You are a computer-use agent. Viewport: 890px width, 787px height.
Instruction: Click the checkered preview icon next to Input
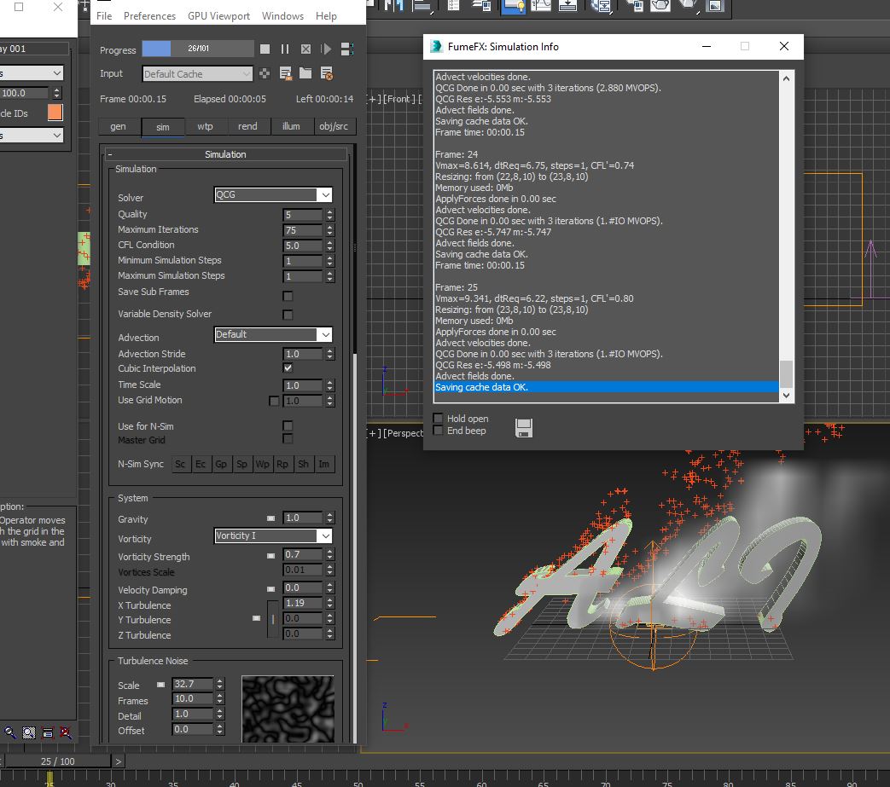[x=265, y=73]
